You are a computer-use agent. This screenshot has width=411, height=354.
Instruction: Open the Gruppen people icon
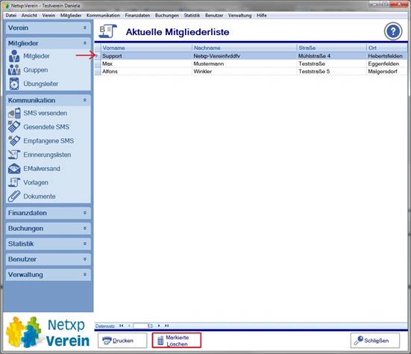[x=14, y=69]
